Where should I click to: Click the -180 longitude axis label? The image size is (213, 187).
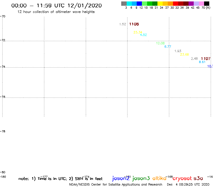3,177
